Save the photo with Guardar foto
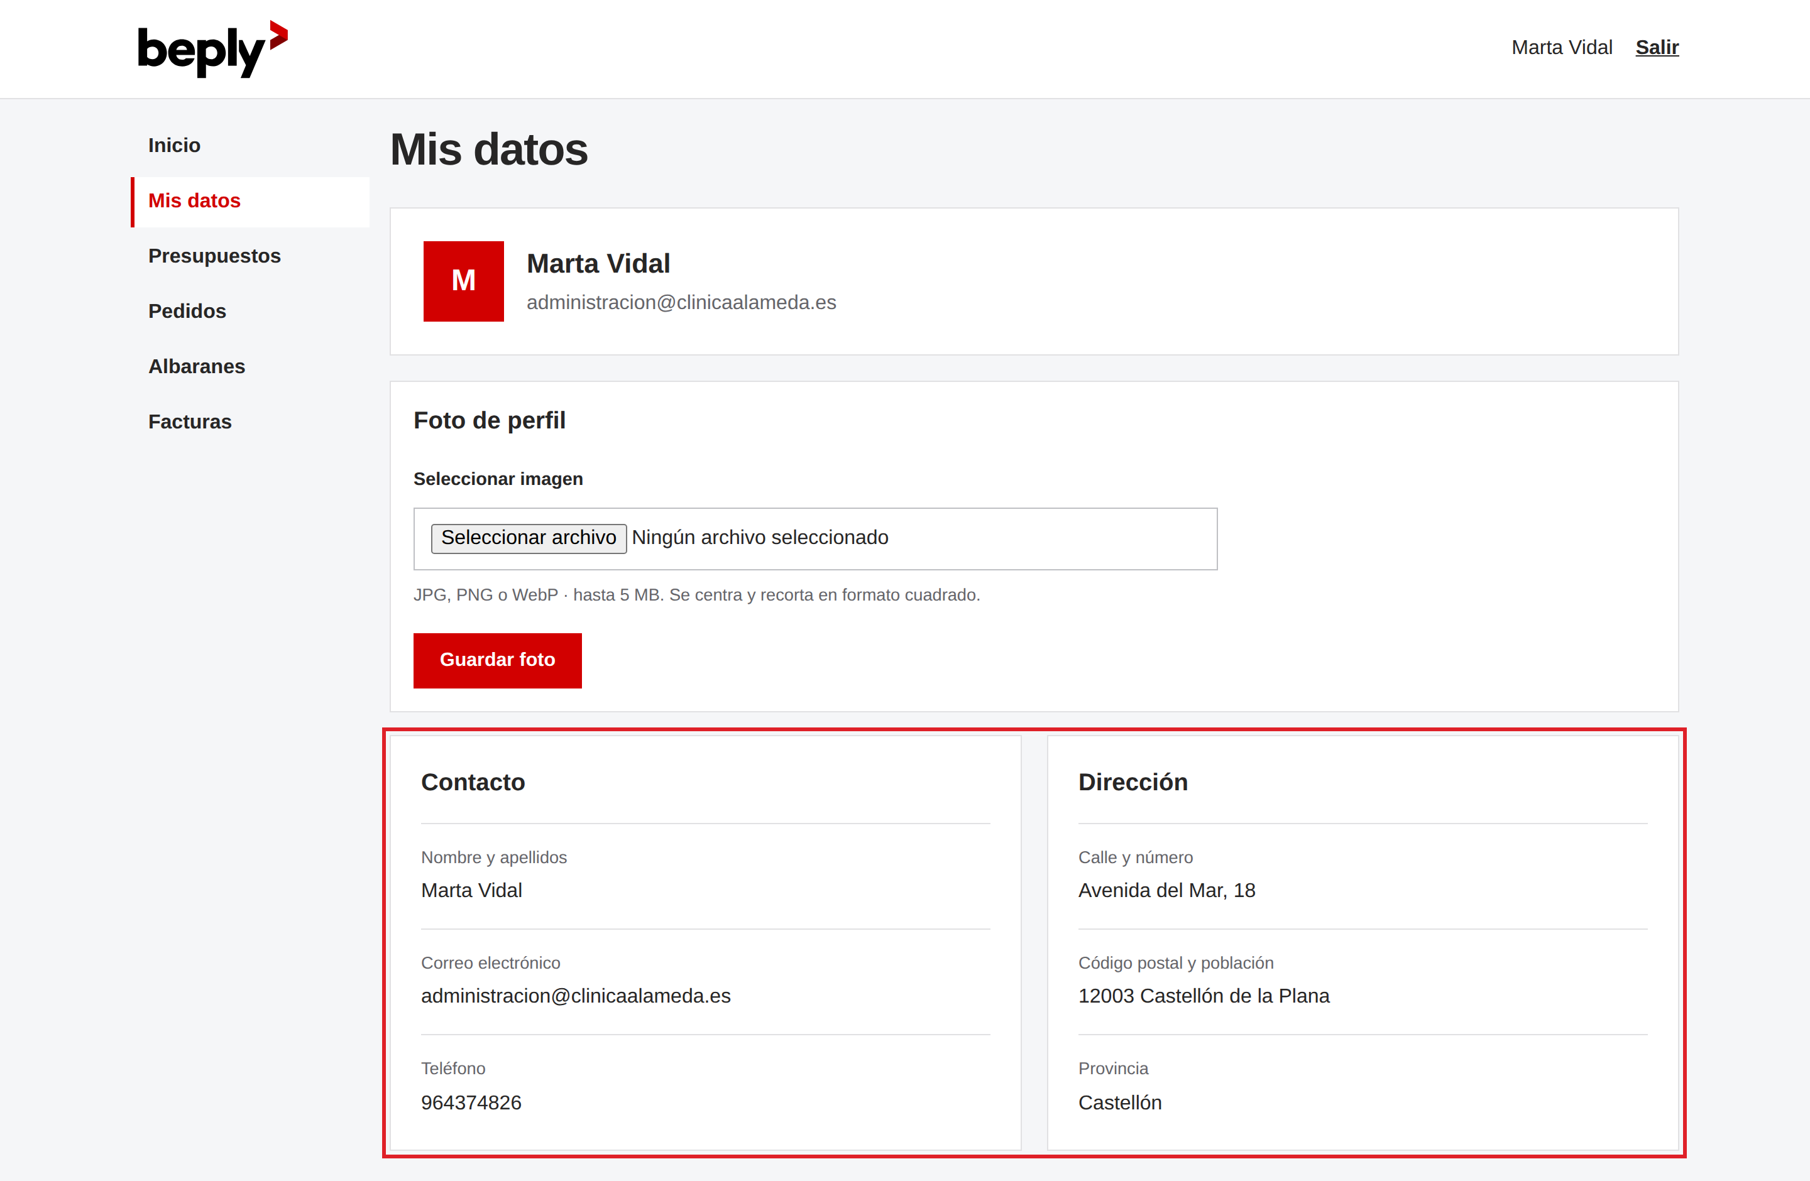Image resolution: width=1810 pixels, height=1181 pixels. [x=497, y=660]
